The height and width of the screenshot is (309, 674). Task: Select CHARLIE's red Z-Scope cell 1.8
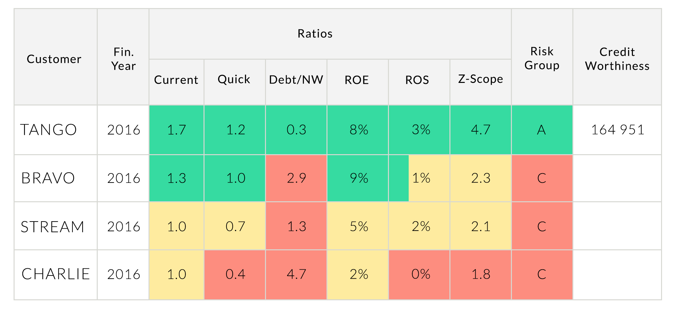(x=481, y=274)
